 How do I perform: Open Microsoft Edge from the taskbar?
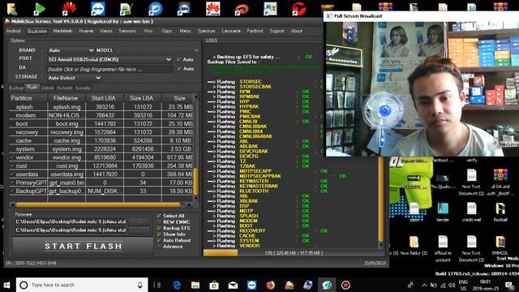coord(177,285)
